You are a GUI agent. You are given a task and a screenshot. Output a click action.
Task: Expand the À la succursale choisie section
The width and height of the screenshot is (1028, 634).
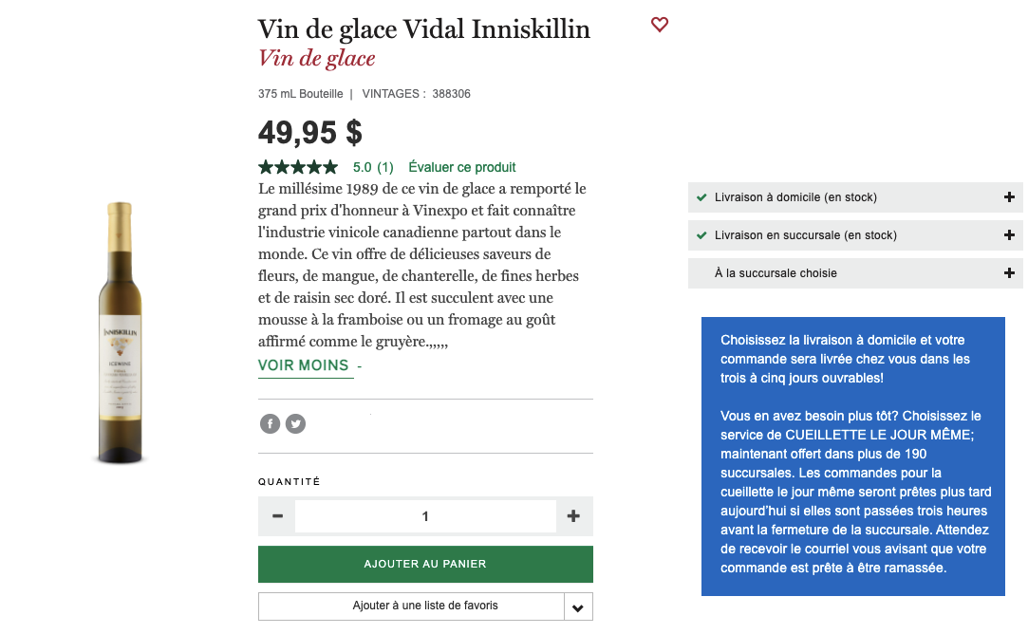(x=1009, y=272)
